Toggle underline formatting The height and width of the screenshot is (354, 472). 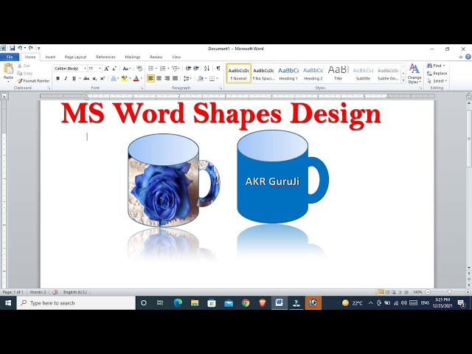[74, 79]
